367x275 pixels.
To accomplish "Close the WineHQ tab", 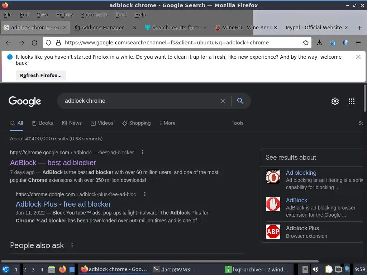I will point(276,28).
